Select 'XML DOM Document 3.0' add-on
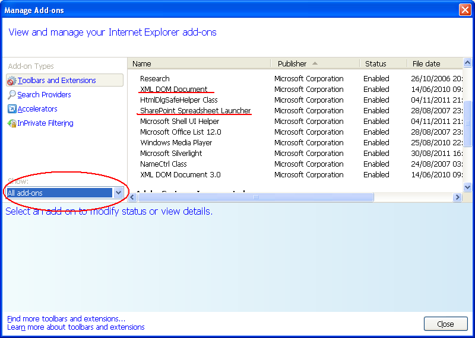Viewport: 475px width, 338px height. coord(180,174)
